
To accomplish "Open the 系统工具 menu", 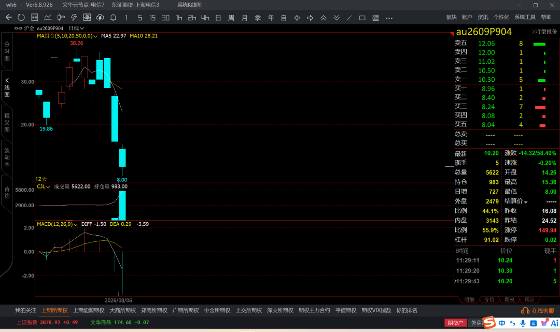I will 525,17.
